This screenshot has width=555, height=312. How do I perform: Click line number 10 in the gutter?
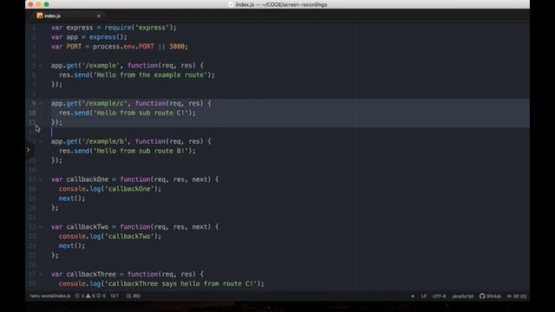pyautogui.click(x=32, y=113)
